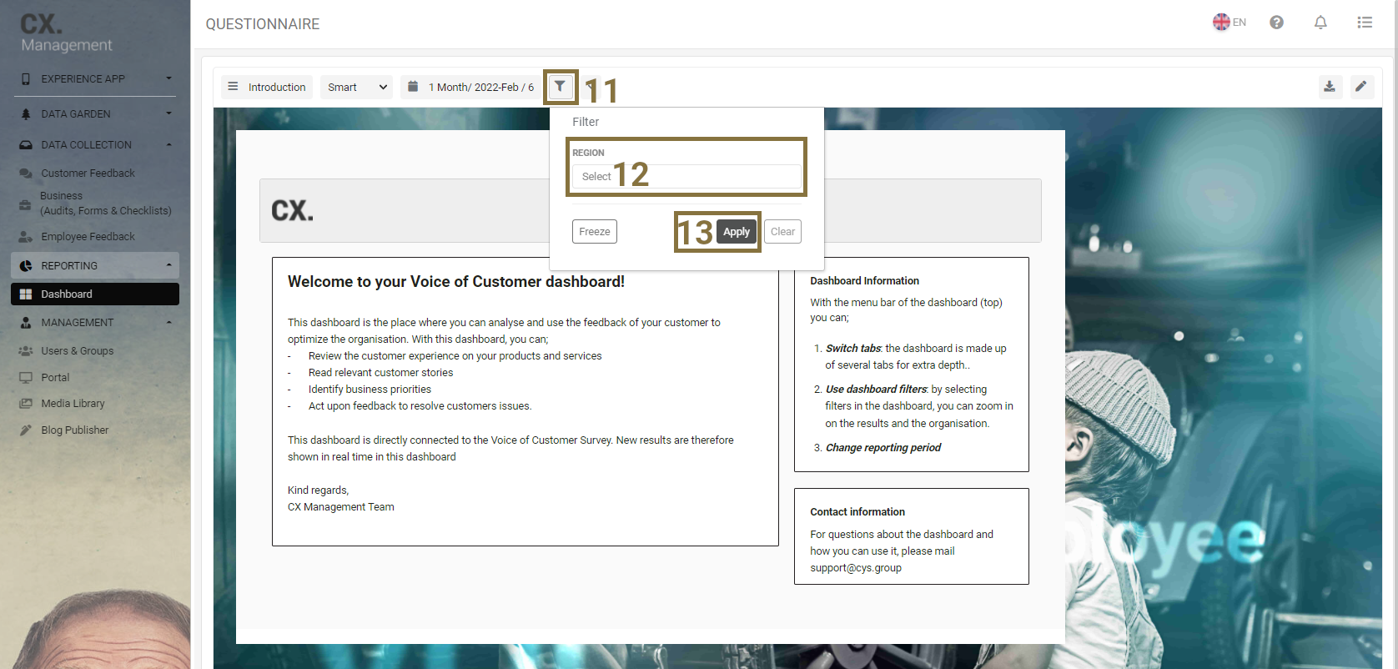Viewport: 1398px width, 669px height.
Task: Click the 'Change reporting period' text
Action: tap(883, 448)
